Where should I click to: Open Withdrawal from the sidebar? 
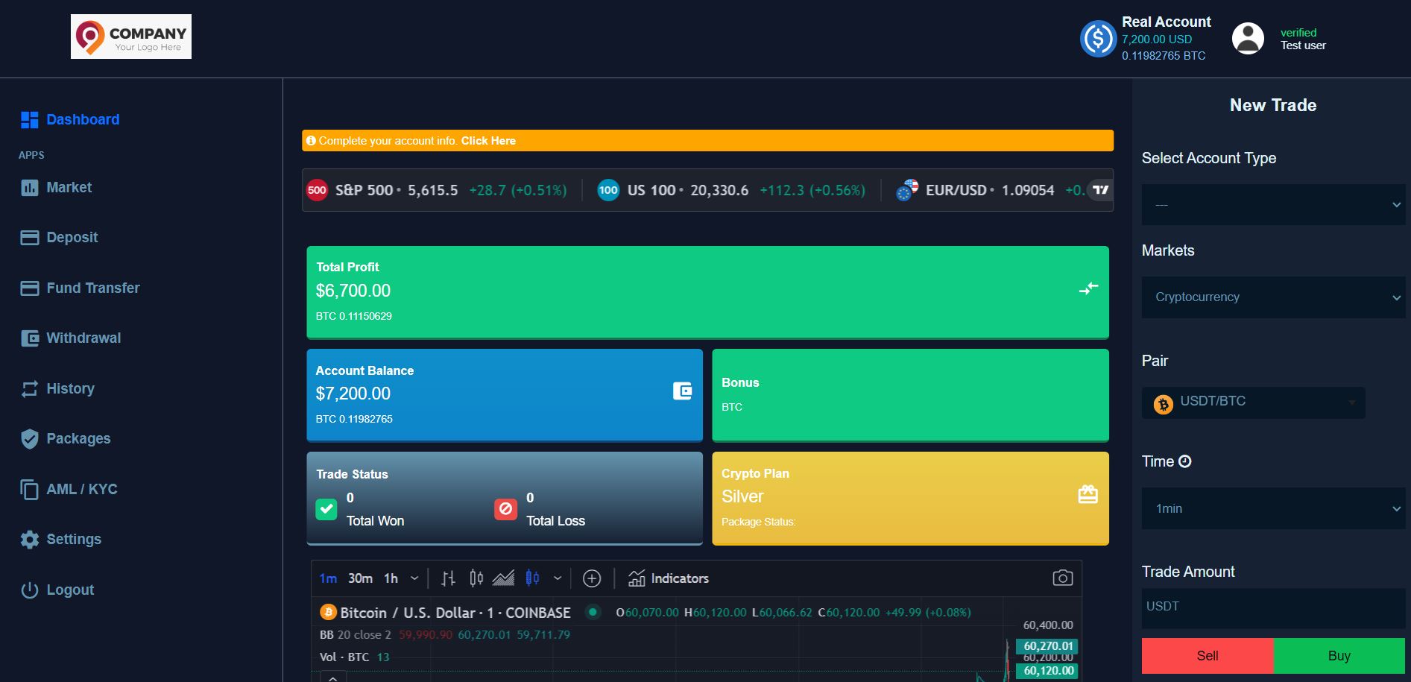click(x=83, y=338)
